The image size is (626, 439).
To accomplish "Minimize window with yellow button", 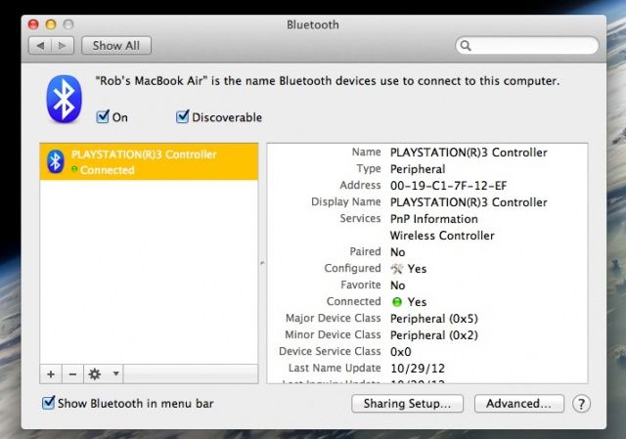I will [51, 24].
